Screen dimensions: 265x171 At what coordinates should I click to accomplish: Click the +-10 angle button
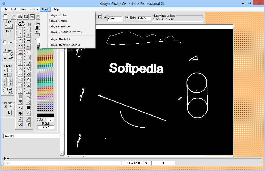(11, 58)
